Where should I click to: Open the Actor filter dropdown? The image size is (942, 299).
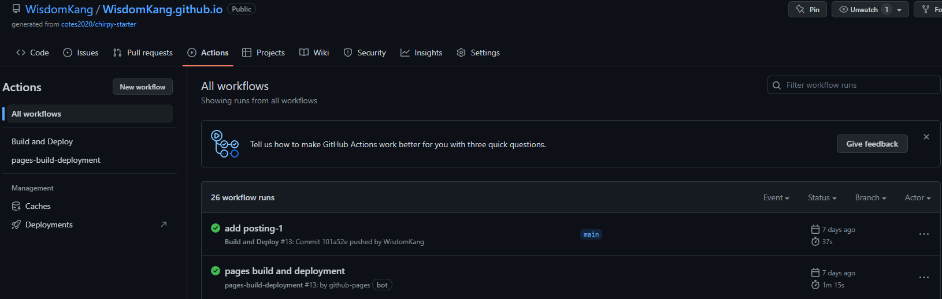918,197
